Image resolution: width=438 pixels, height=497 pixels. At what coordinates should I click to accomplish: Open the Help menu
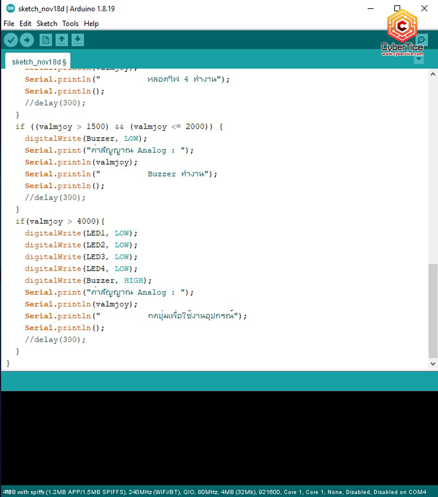[x=91, y=24]
